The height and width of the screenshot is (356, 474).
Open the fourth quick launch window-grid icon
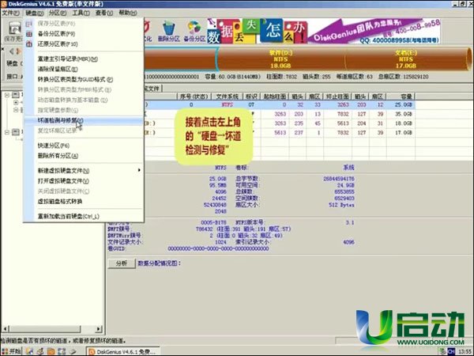62,351
